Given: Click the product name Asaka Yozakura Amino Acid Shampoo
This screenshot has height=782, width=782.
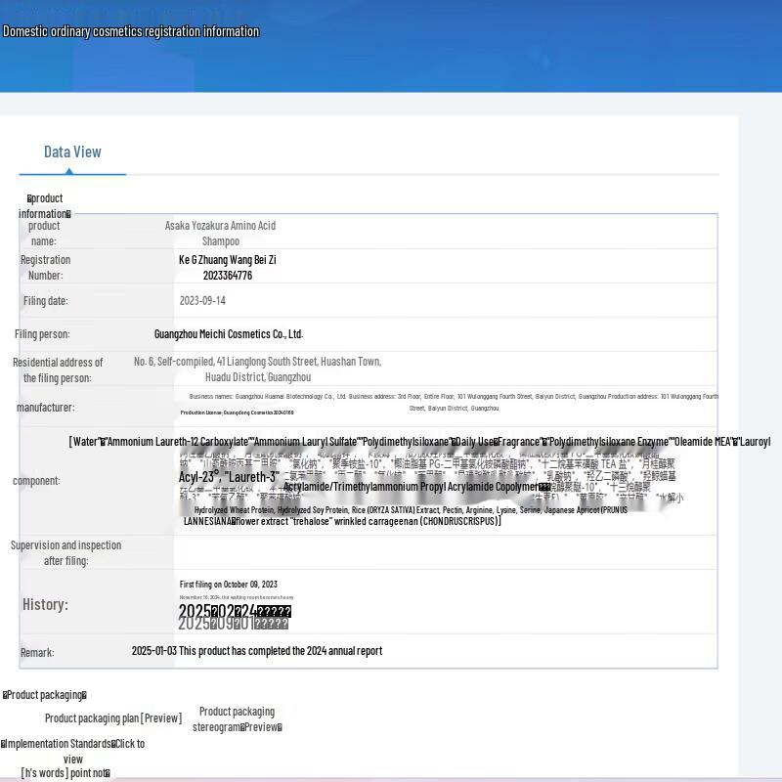Looking at the screenshot, I should [x=220, y=233].
